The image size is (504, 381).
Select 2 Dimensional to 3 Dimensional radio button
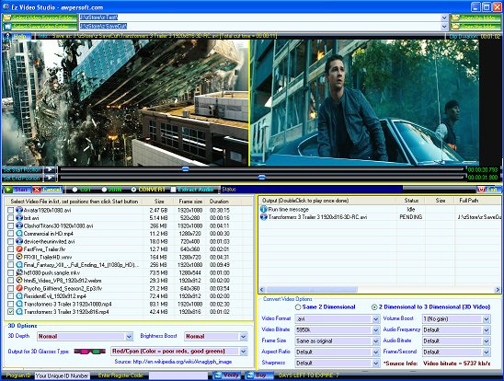pyautogui.click(x=374, y=307)
